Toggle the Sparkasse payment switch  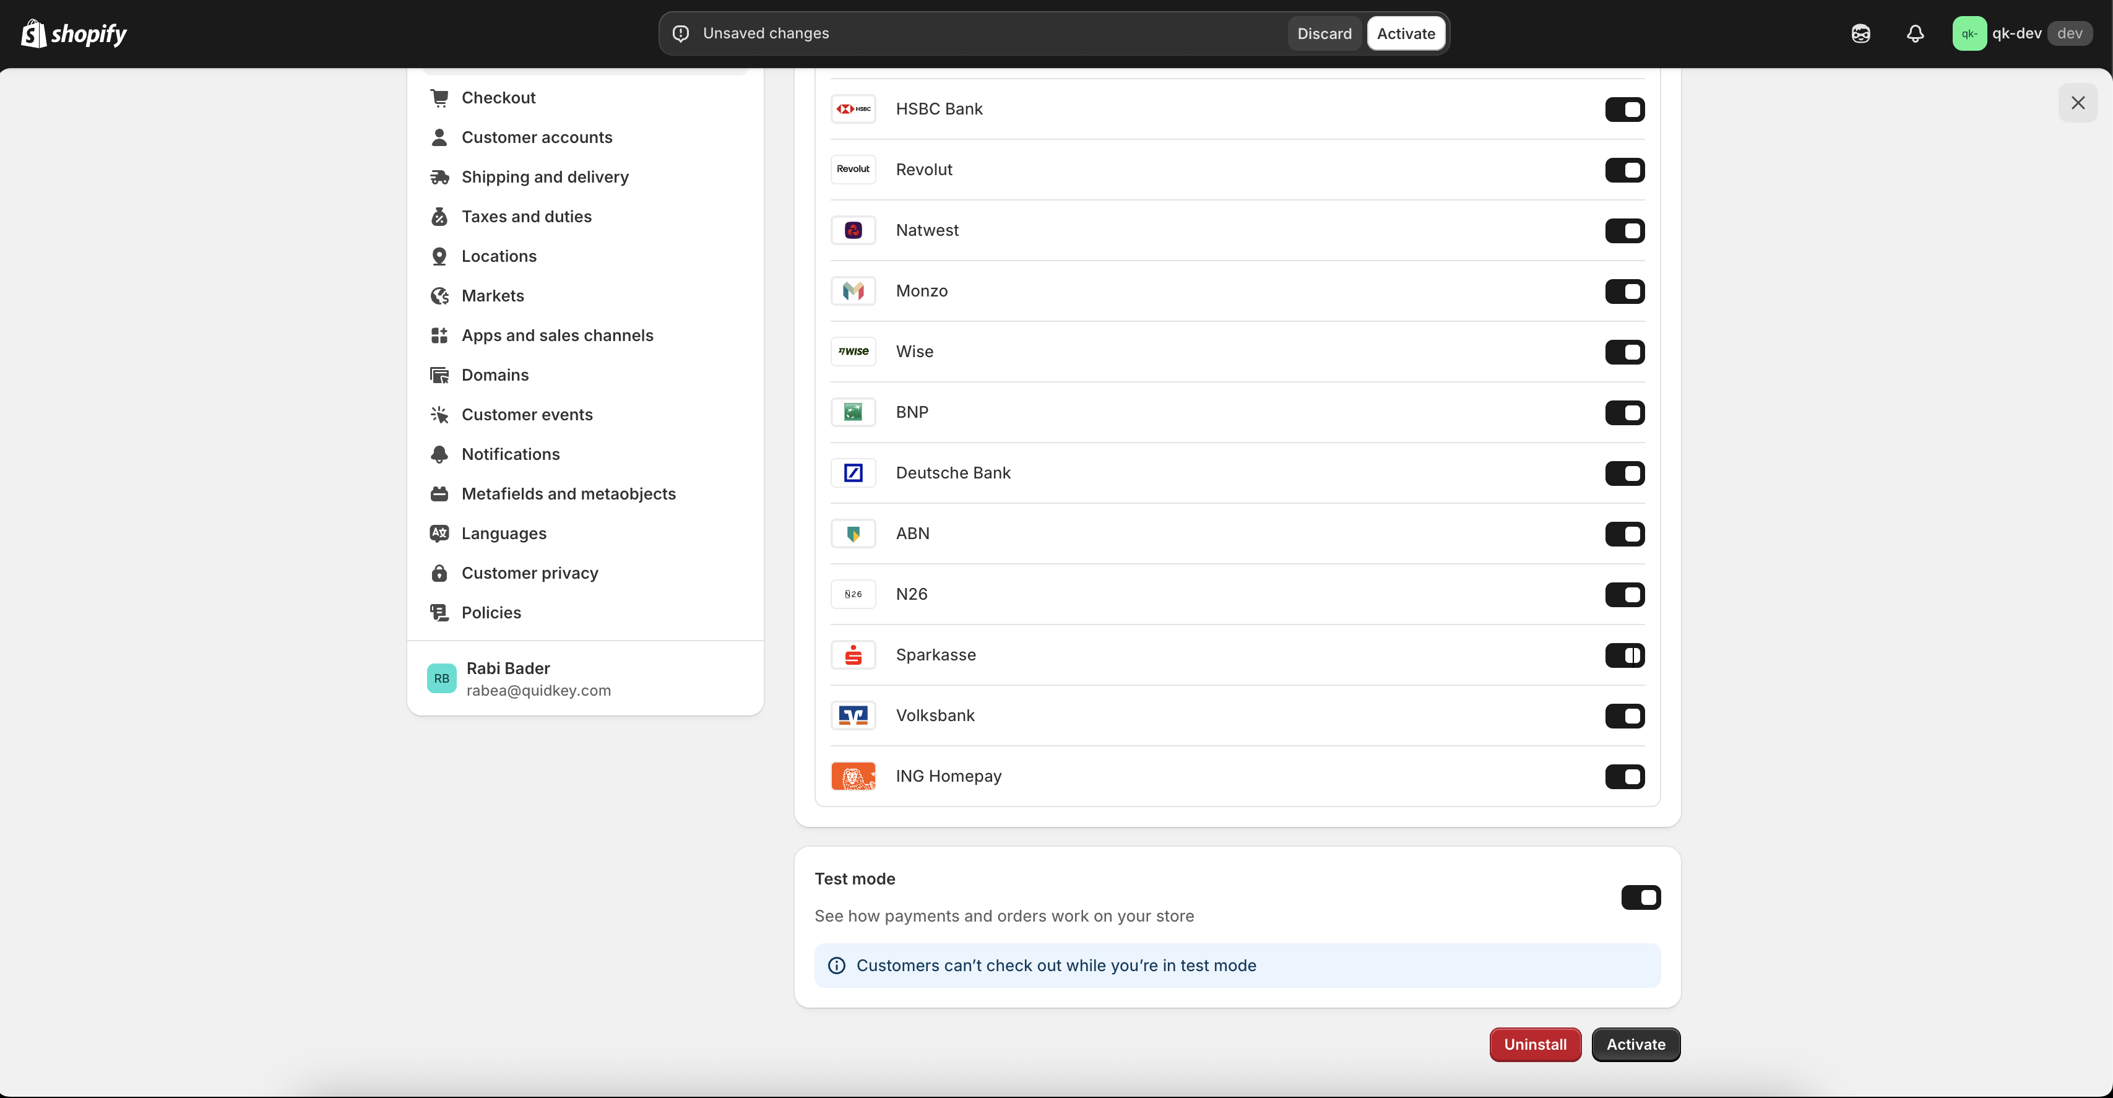[x=1624, y=655]
